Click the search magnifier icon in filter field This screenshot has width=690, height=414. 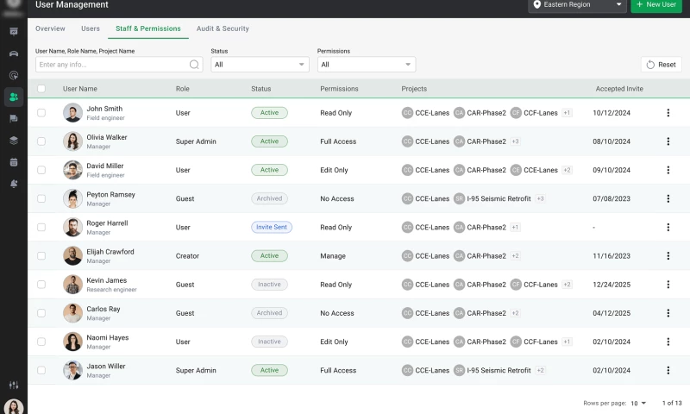pyautogui.click(x=194, y=65)
